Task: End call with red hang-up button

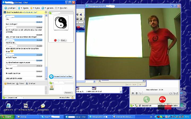Action: tap(163, 99)
